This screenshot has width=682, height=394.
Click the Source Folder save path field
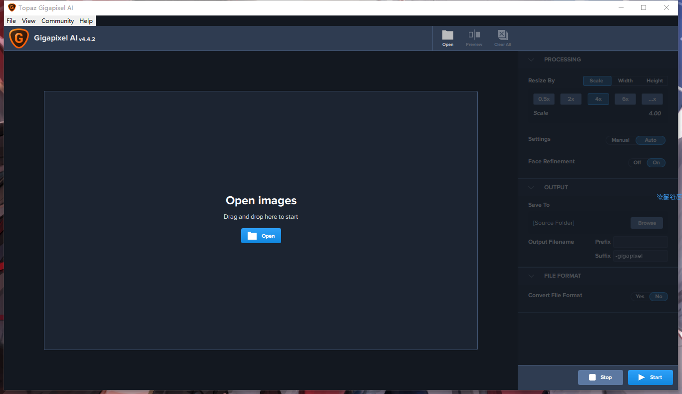coord(578,223)
